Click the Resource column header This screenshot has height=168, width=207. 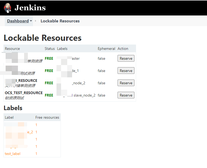pos(12,49)
